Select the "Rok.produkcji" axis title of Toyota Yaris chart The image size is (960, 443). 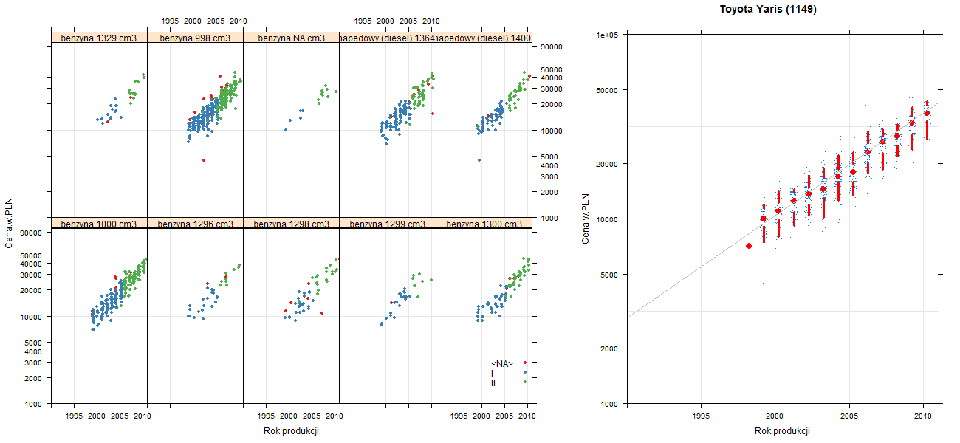click(783, 431)
